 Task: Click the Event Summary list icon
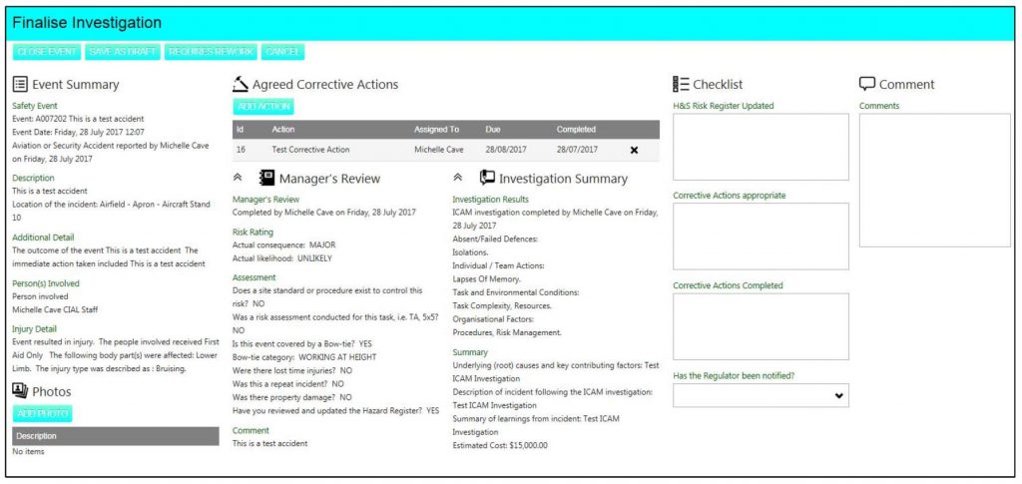(x=20, y=85)
